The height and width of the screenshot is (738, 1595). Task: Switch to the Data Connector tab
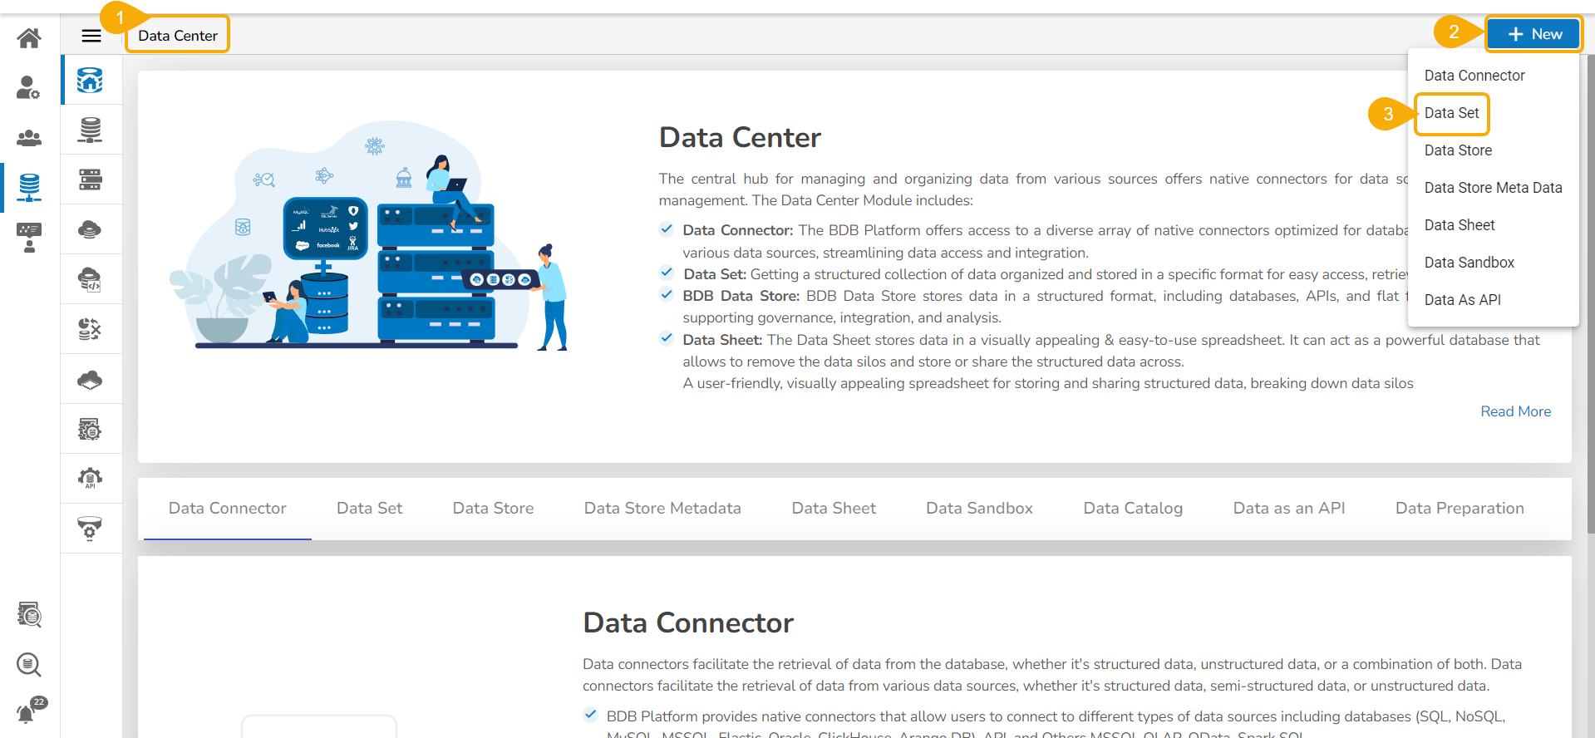[228, 509]
